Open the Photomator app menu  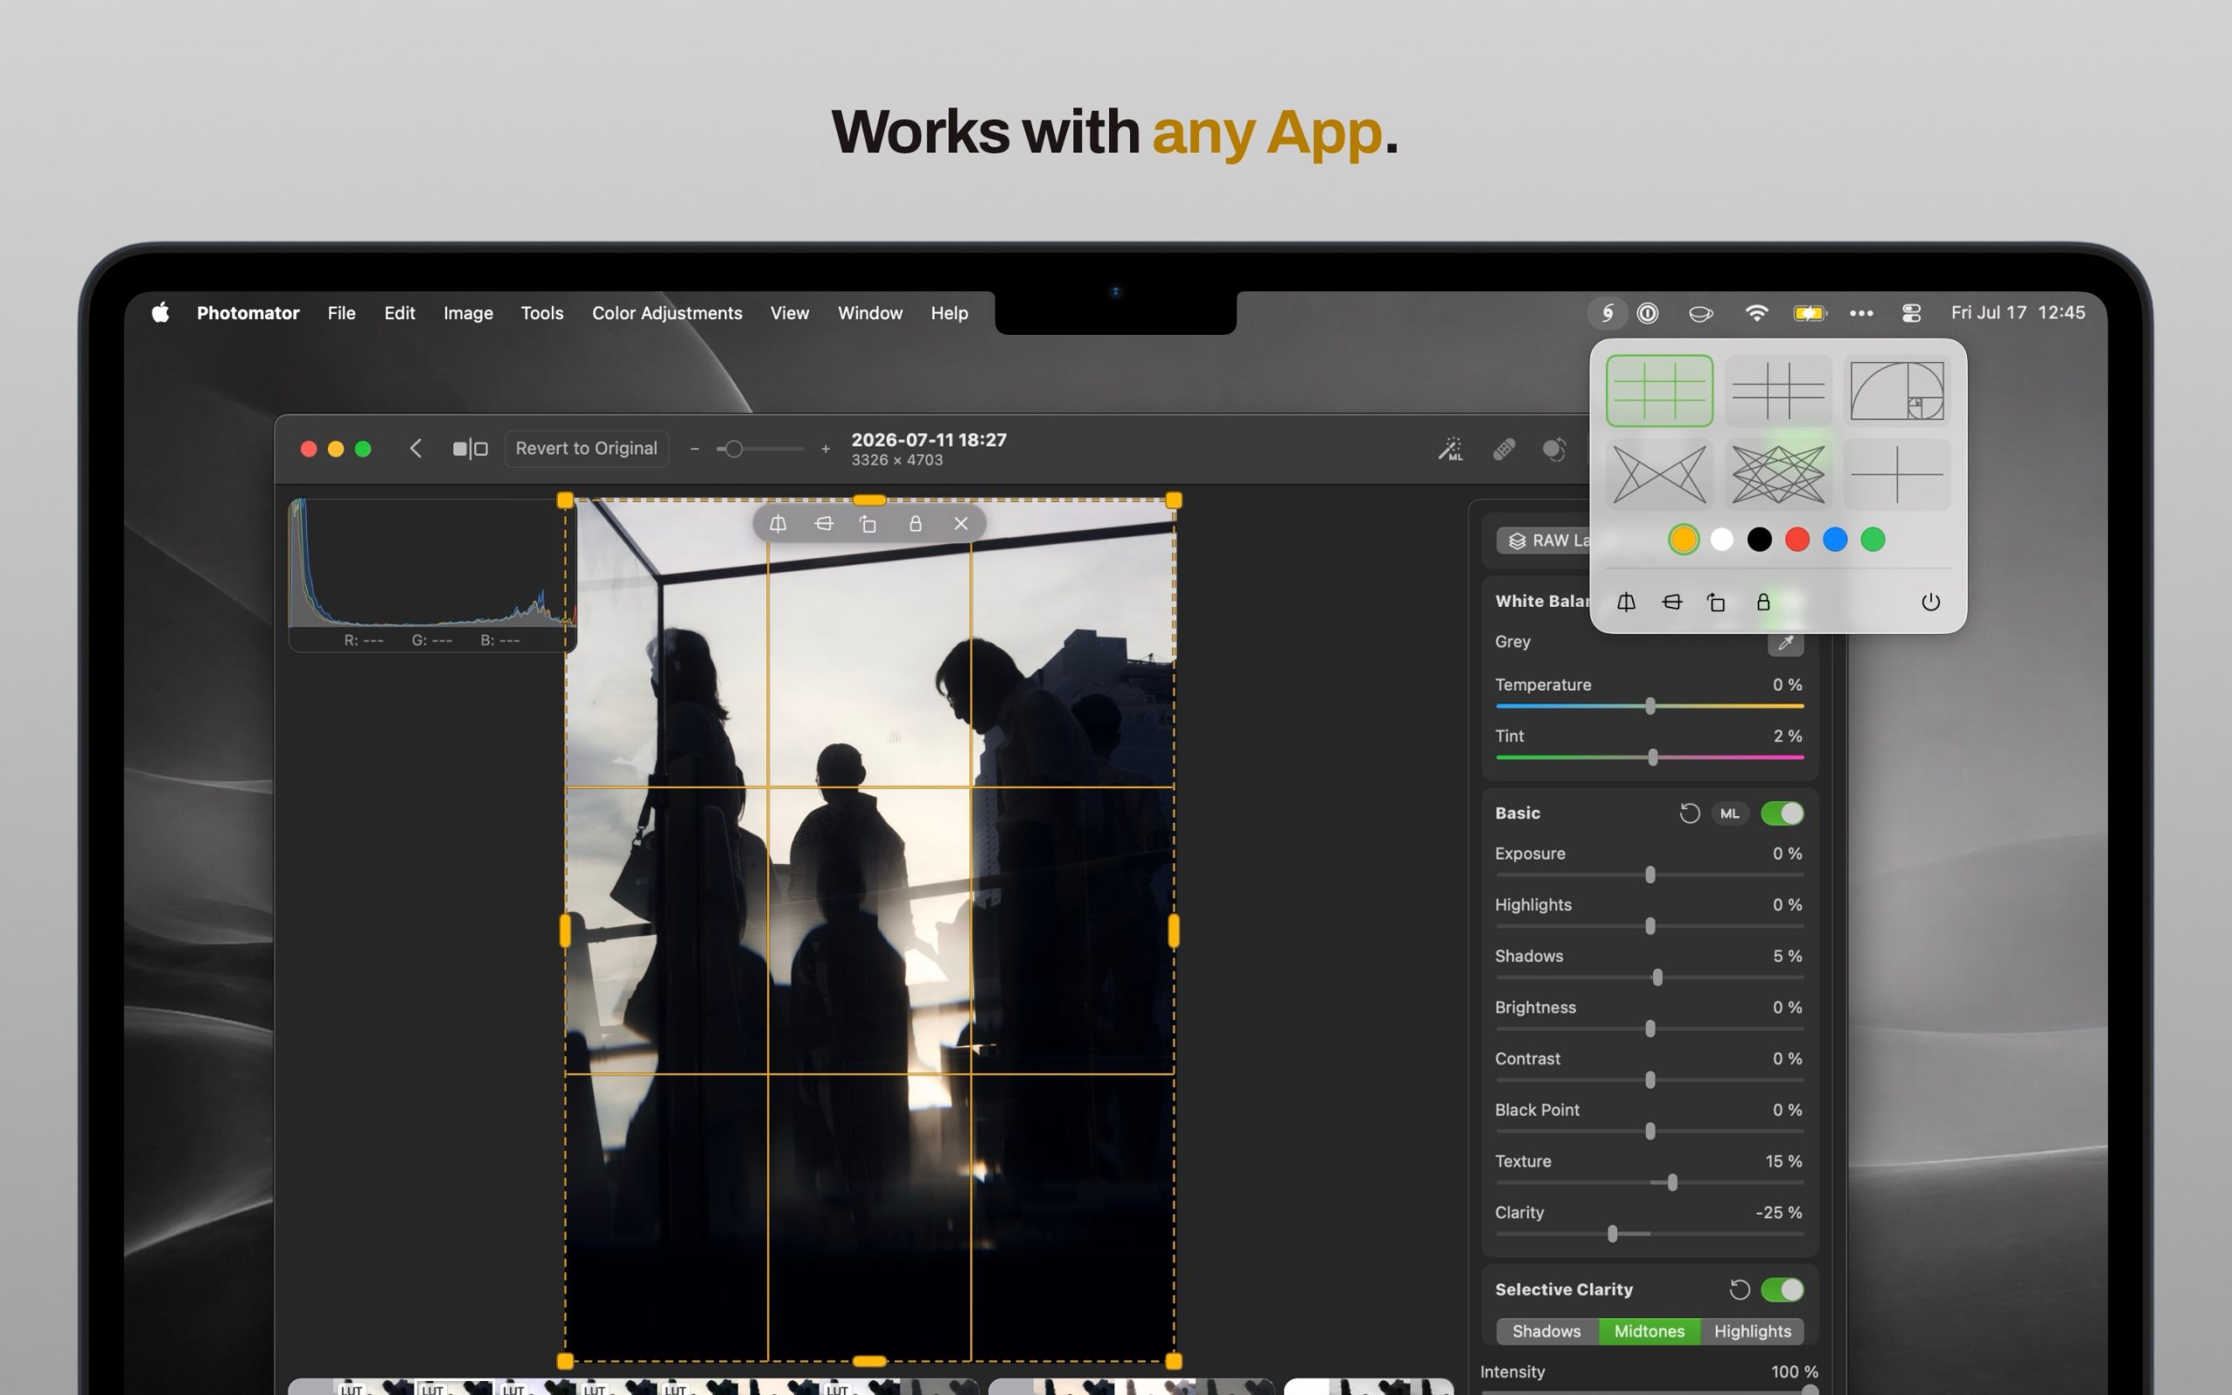[248, 313]
